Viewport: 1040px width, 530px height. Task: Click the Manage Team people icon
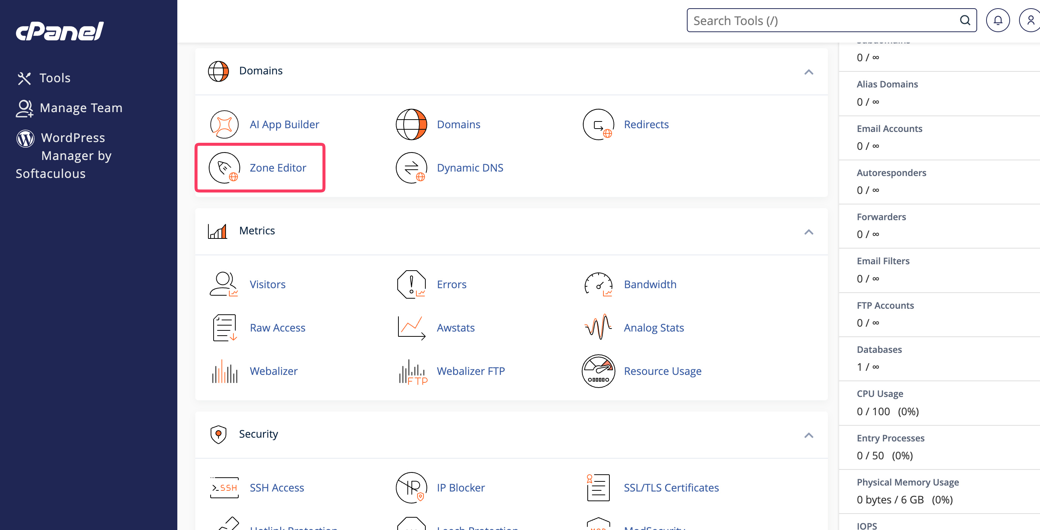24,108
